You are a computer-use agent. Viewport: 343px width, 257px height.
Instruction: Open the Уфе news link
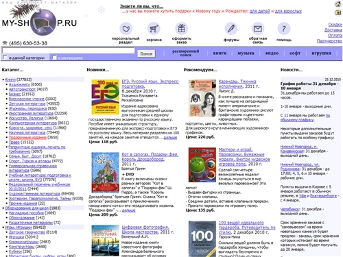tap(303, 196)
